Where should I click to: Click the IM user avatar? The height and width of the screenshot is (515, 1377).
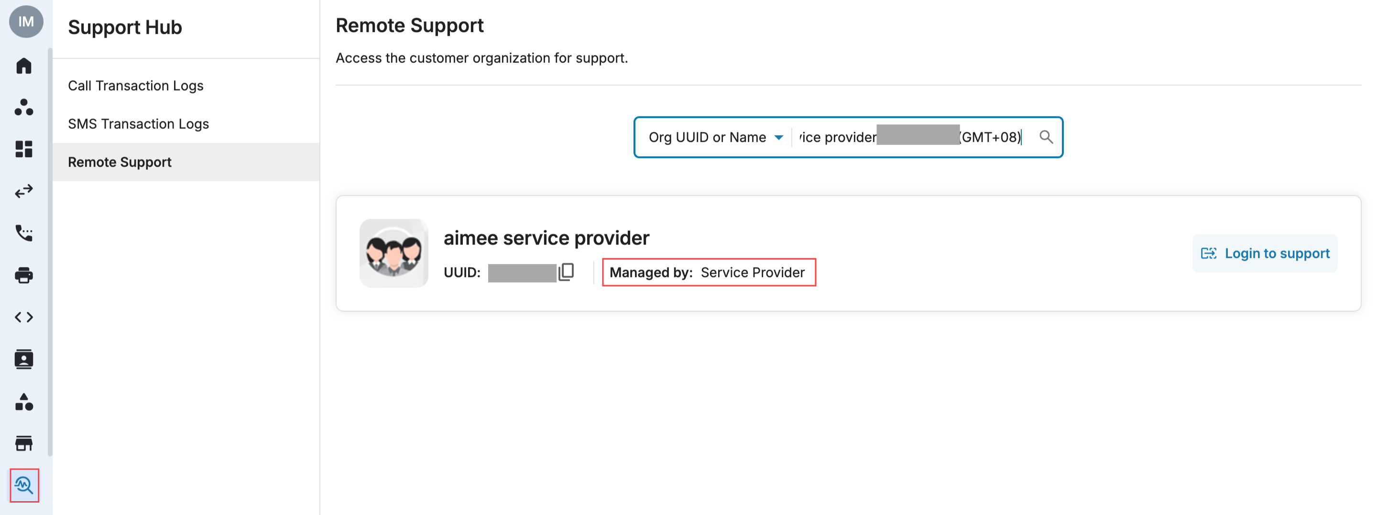click(26, 21)
